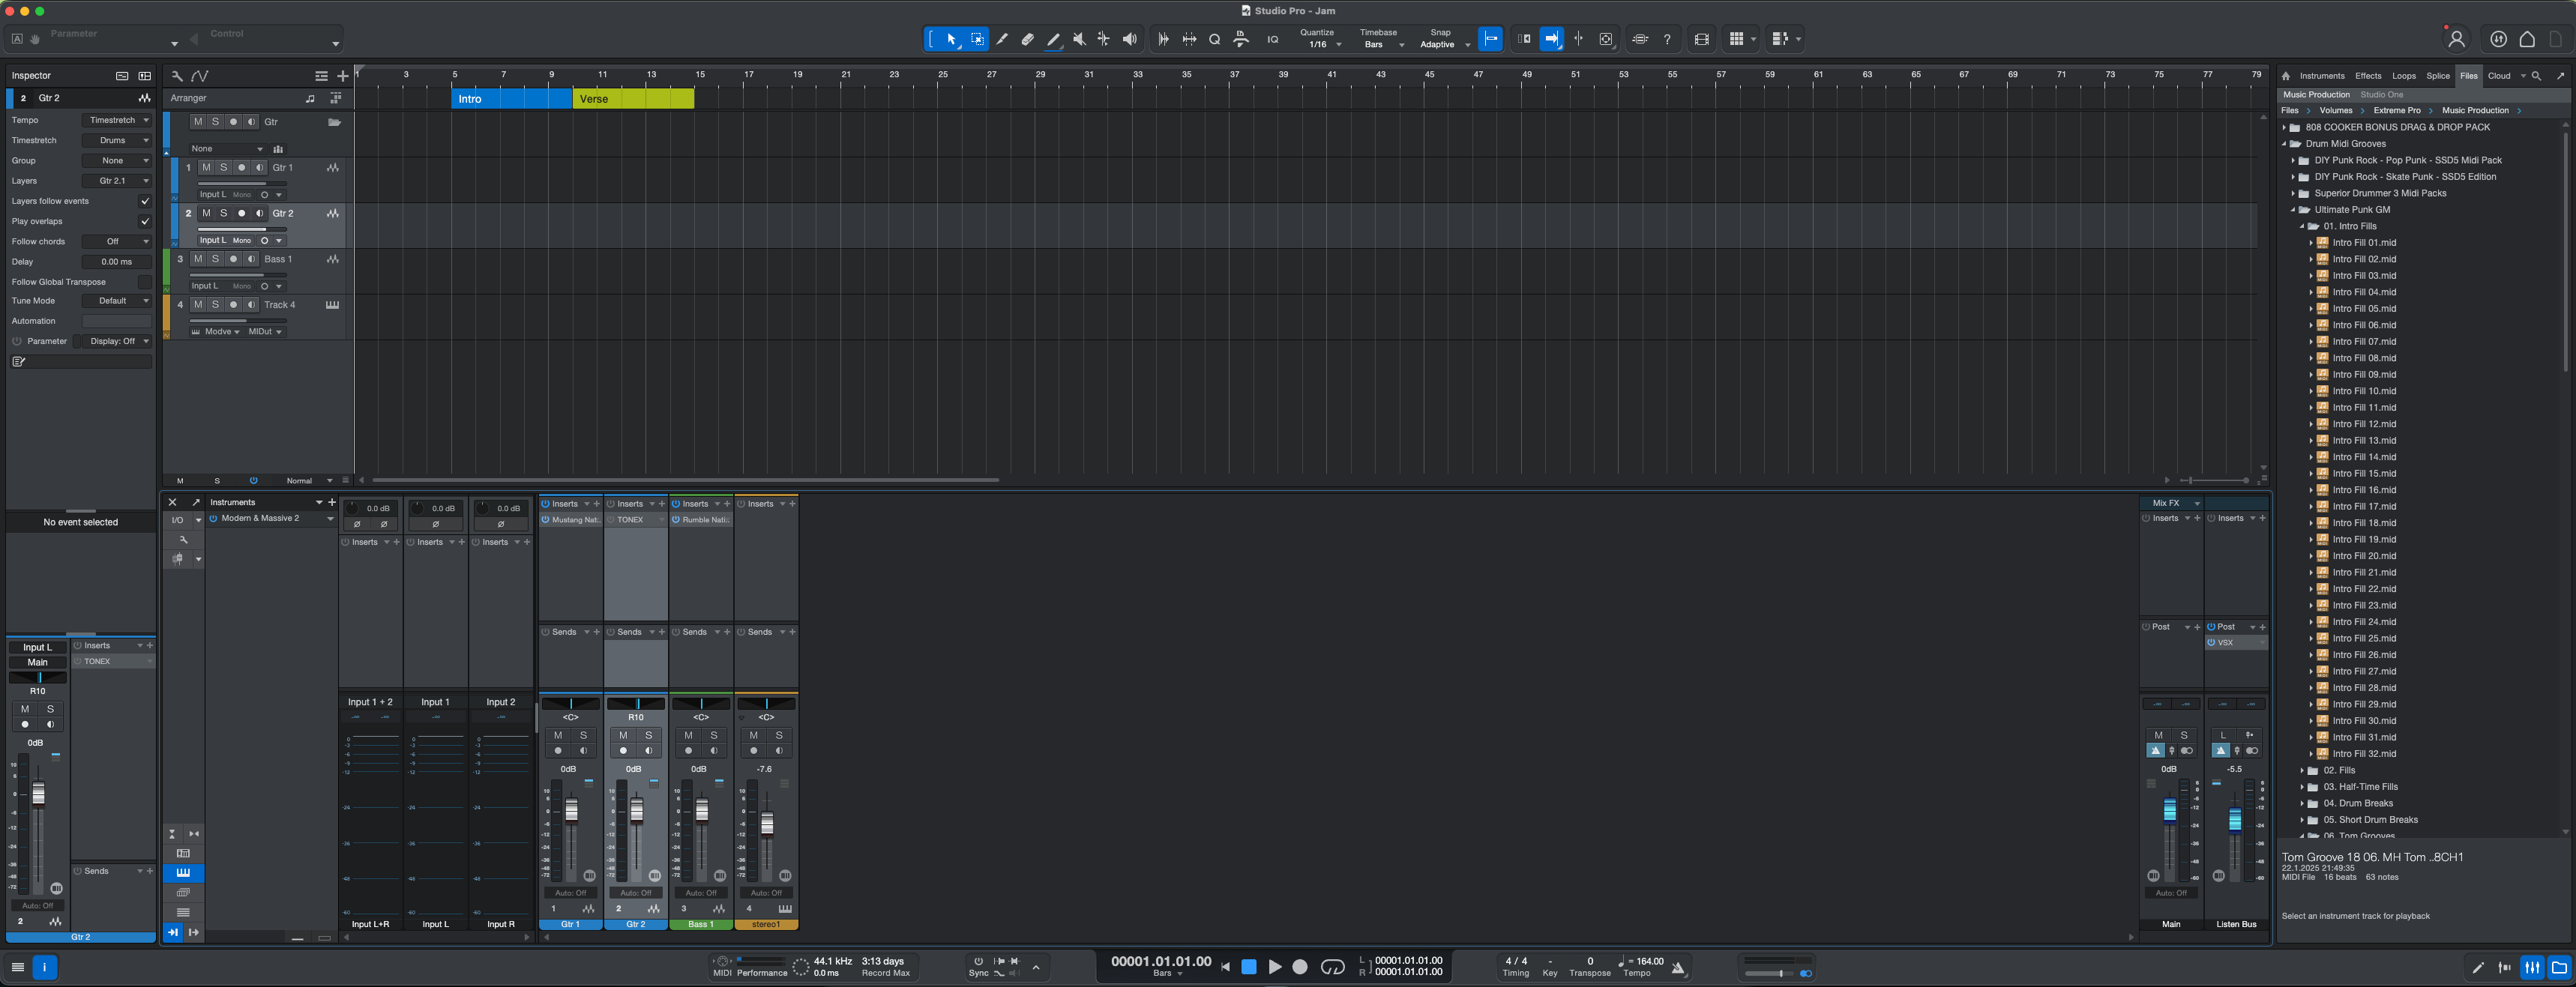This screenshot has width=2576, height=987.
Task: Open the Loops tab in the browser
Action: pyautogui.click(x=2404, y=75)
